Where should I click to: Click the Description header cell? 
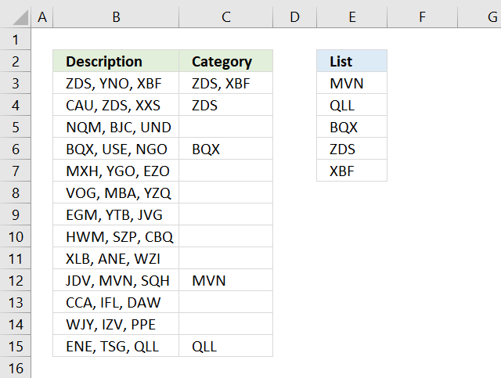pyautogui.click(x=116, y=61)
